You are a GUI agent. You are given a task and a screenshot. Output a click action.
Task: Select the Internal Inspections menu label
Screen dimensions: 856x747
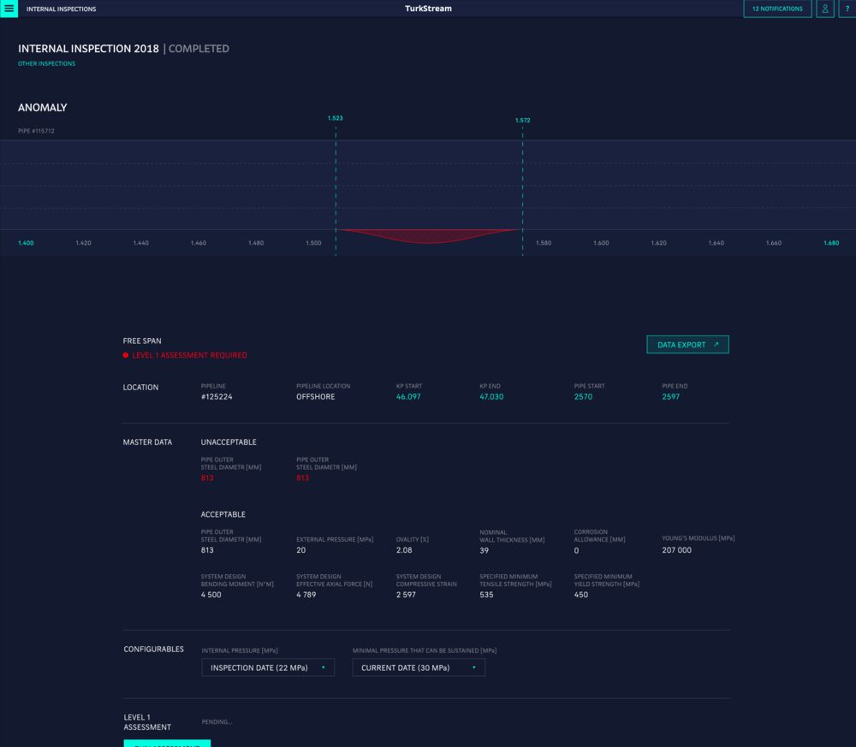coord(61,9)
